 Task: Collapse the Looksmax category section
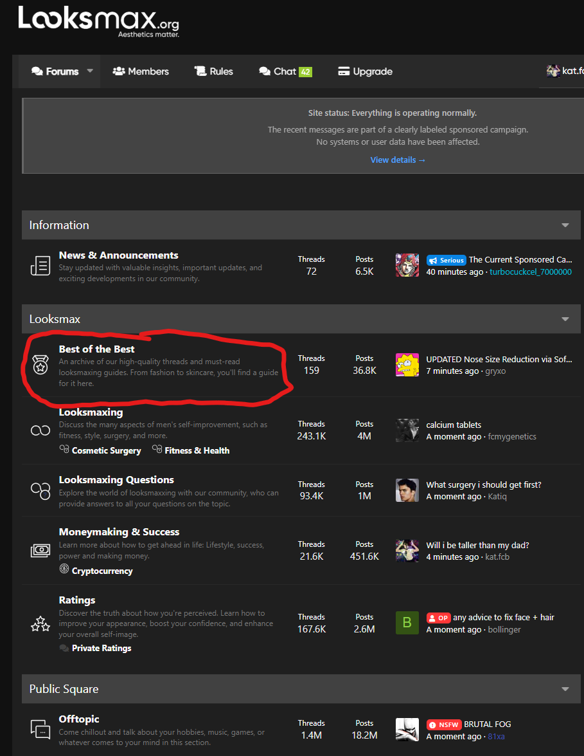(x=565, y=319)
